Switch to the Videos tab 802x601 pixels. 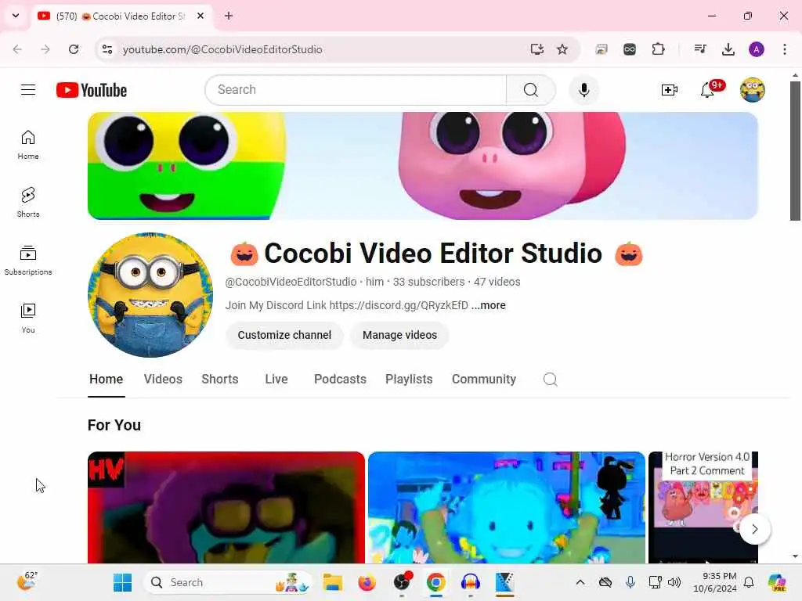click(163, 380)
